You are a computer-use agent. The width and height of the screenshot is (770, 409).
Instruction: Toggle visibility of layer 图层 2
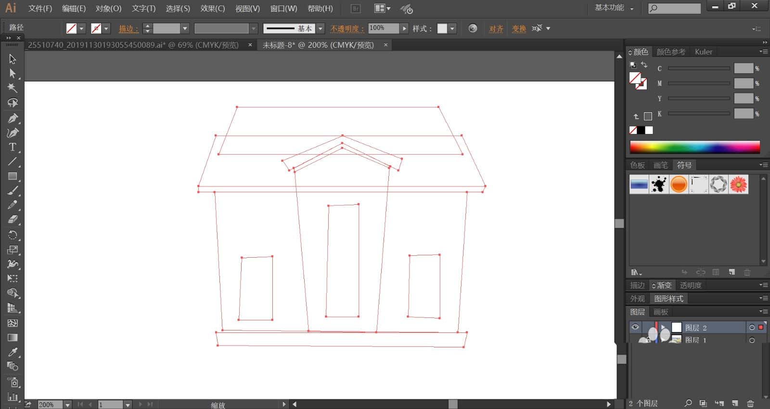coord(635,327)
